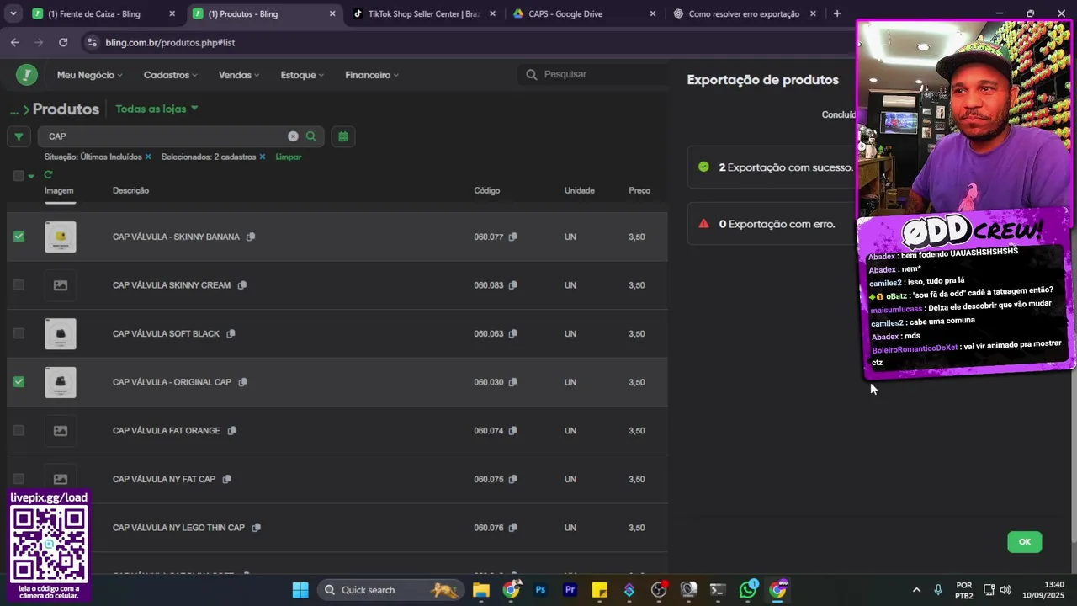Uncheck the SKINNY BANANA checkbox
This screenshot has height=606, width=1077.
pyautogui.click(x=19, y=237)
